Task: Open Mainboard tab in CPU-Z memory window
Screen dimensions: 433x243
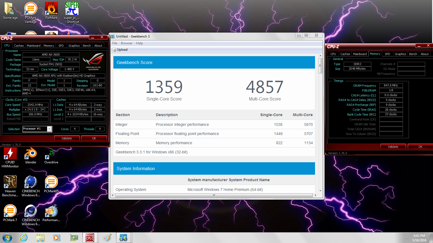Action: [360, 54]
